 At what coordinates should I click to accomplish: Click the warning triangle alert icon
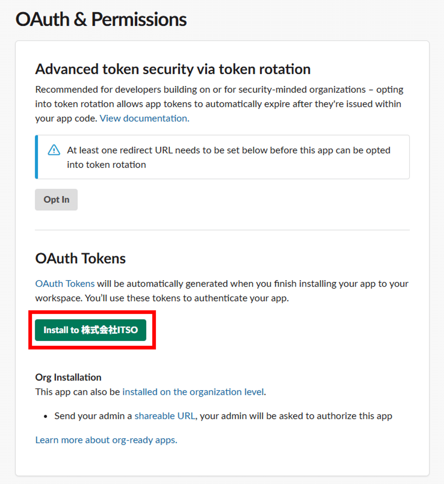54,150
